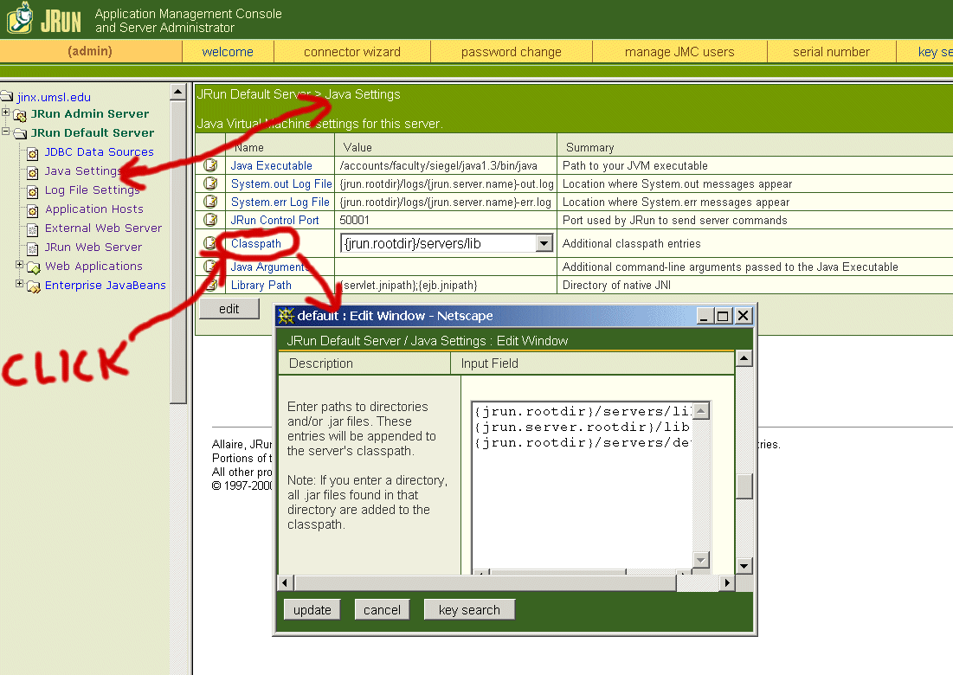Click the JDBC Data Sources tree icon

(33, 153)
